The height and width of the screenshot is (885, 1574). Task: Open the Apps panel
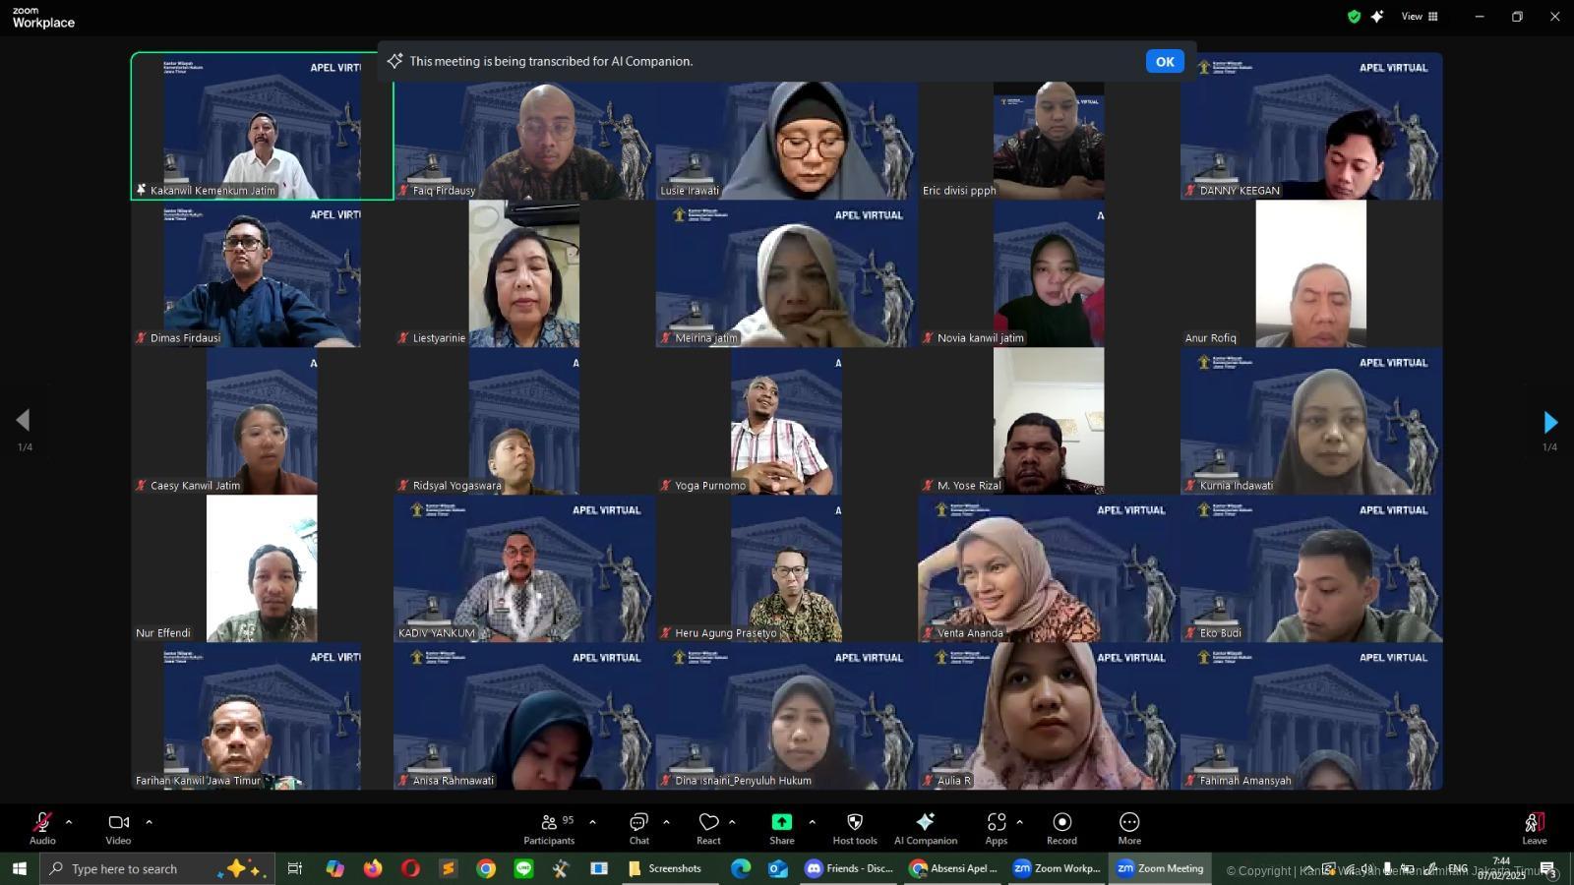[x=996, y=828]
